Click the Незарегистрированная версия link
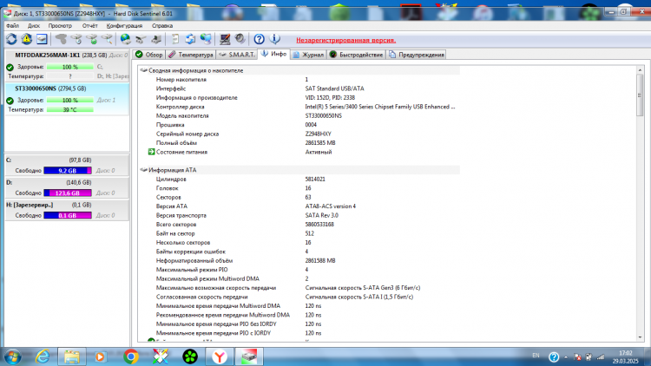The width and height of the screenshot is (651, 366). click(x=345, y=40)
